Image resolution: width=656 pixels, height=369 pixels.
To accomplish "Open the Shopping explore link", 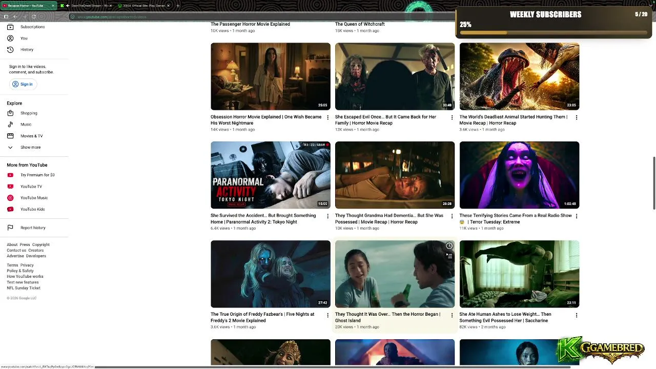I will coord(29,113).
